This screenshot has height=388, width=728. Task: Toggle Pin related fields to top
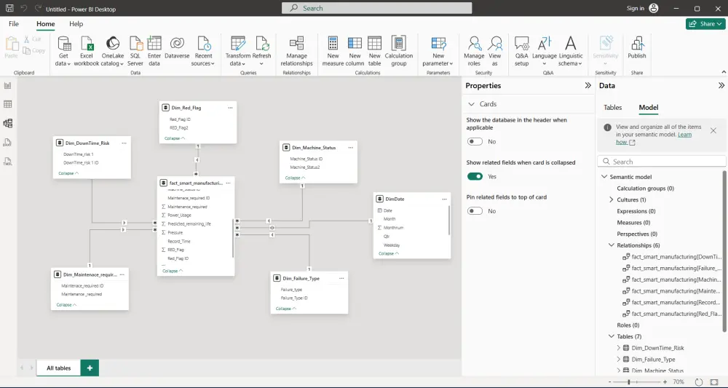coord(475,211)
